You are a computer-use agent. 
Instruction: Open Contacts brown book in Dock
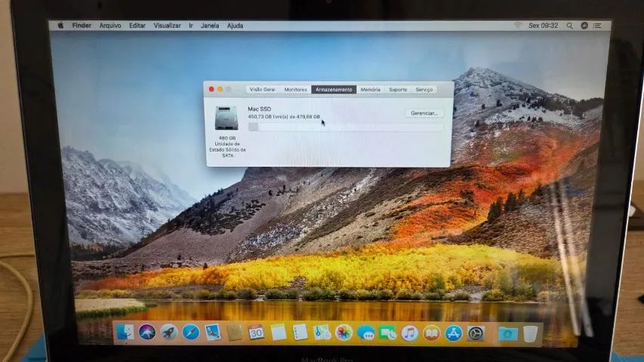click(235, 333)
